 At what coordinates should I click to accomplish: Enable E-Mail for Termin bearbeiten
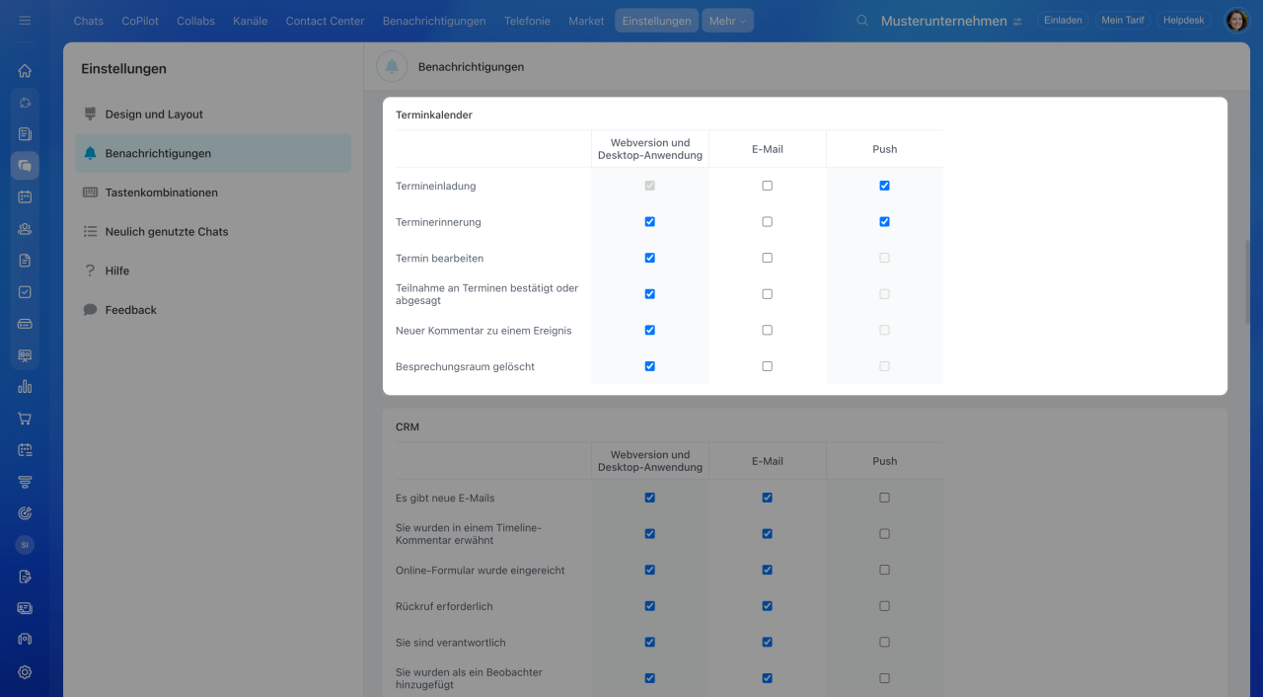[x=767, y=258]
